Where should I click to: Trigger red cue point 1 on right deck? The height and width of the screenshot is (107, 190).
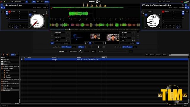[163, 12]
